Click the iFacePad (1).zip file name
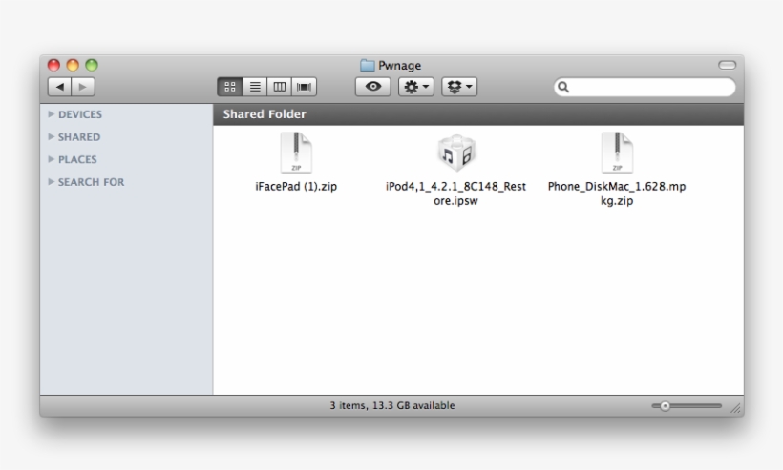The width and height of the screenshot is (783, 470). pos(296,187)
